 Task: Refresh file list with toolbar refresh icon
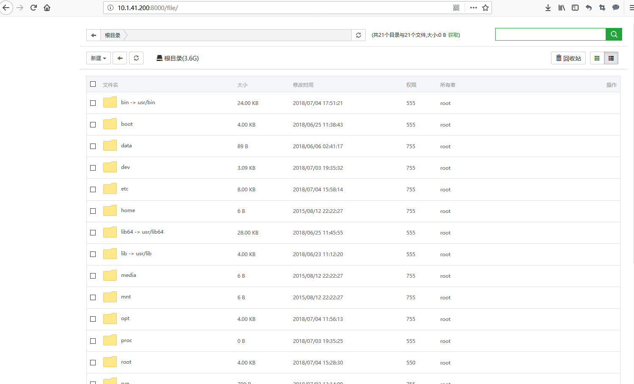coord(136,58)
